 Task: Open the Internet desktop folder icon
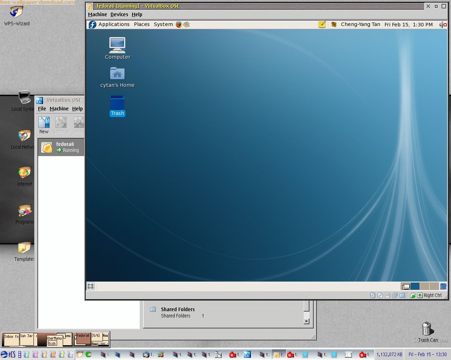tap(25, 176)
